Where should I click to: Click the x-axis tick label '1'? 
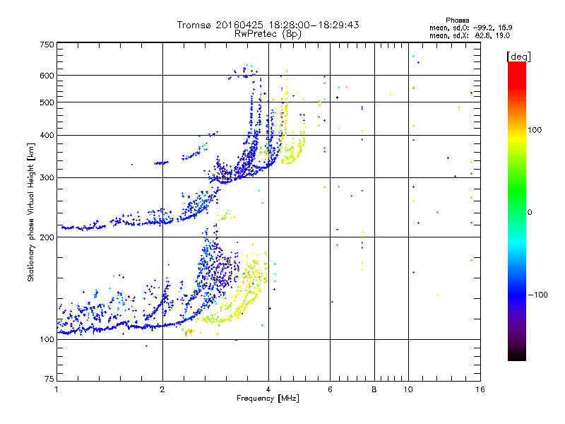[56, 389]
